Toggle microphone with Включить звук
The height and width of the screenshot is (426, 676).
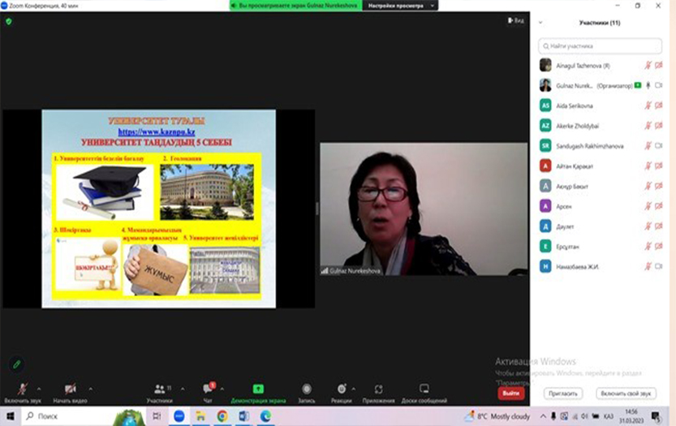click(x=22, y=389)
